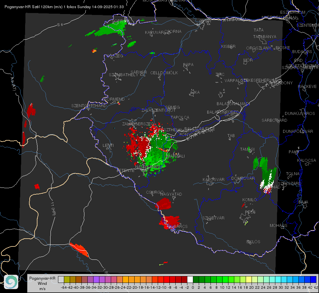
Task: Click the 'A 9 (AT)' motorway label
Action: [x=13, y=84]
